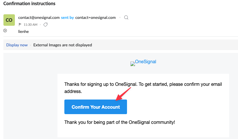238x139 pixels.
Task: Click the 11:30 AM timestamp
Action: [31, 25]
